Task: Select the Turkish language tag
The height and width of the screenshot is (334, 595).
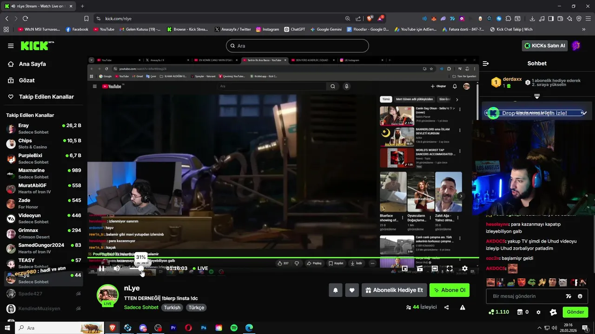Action: (x=172, y=308)
